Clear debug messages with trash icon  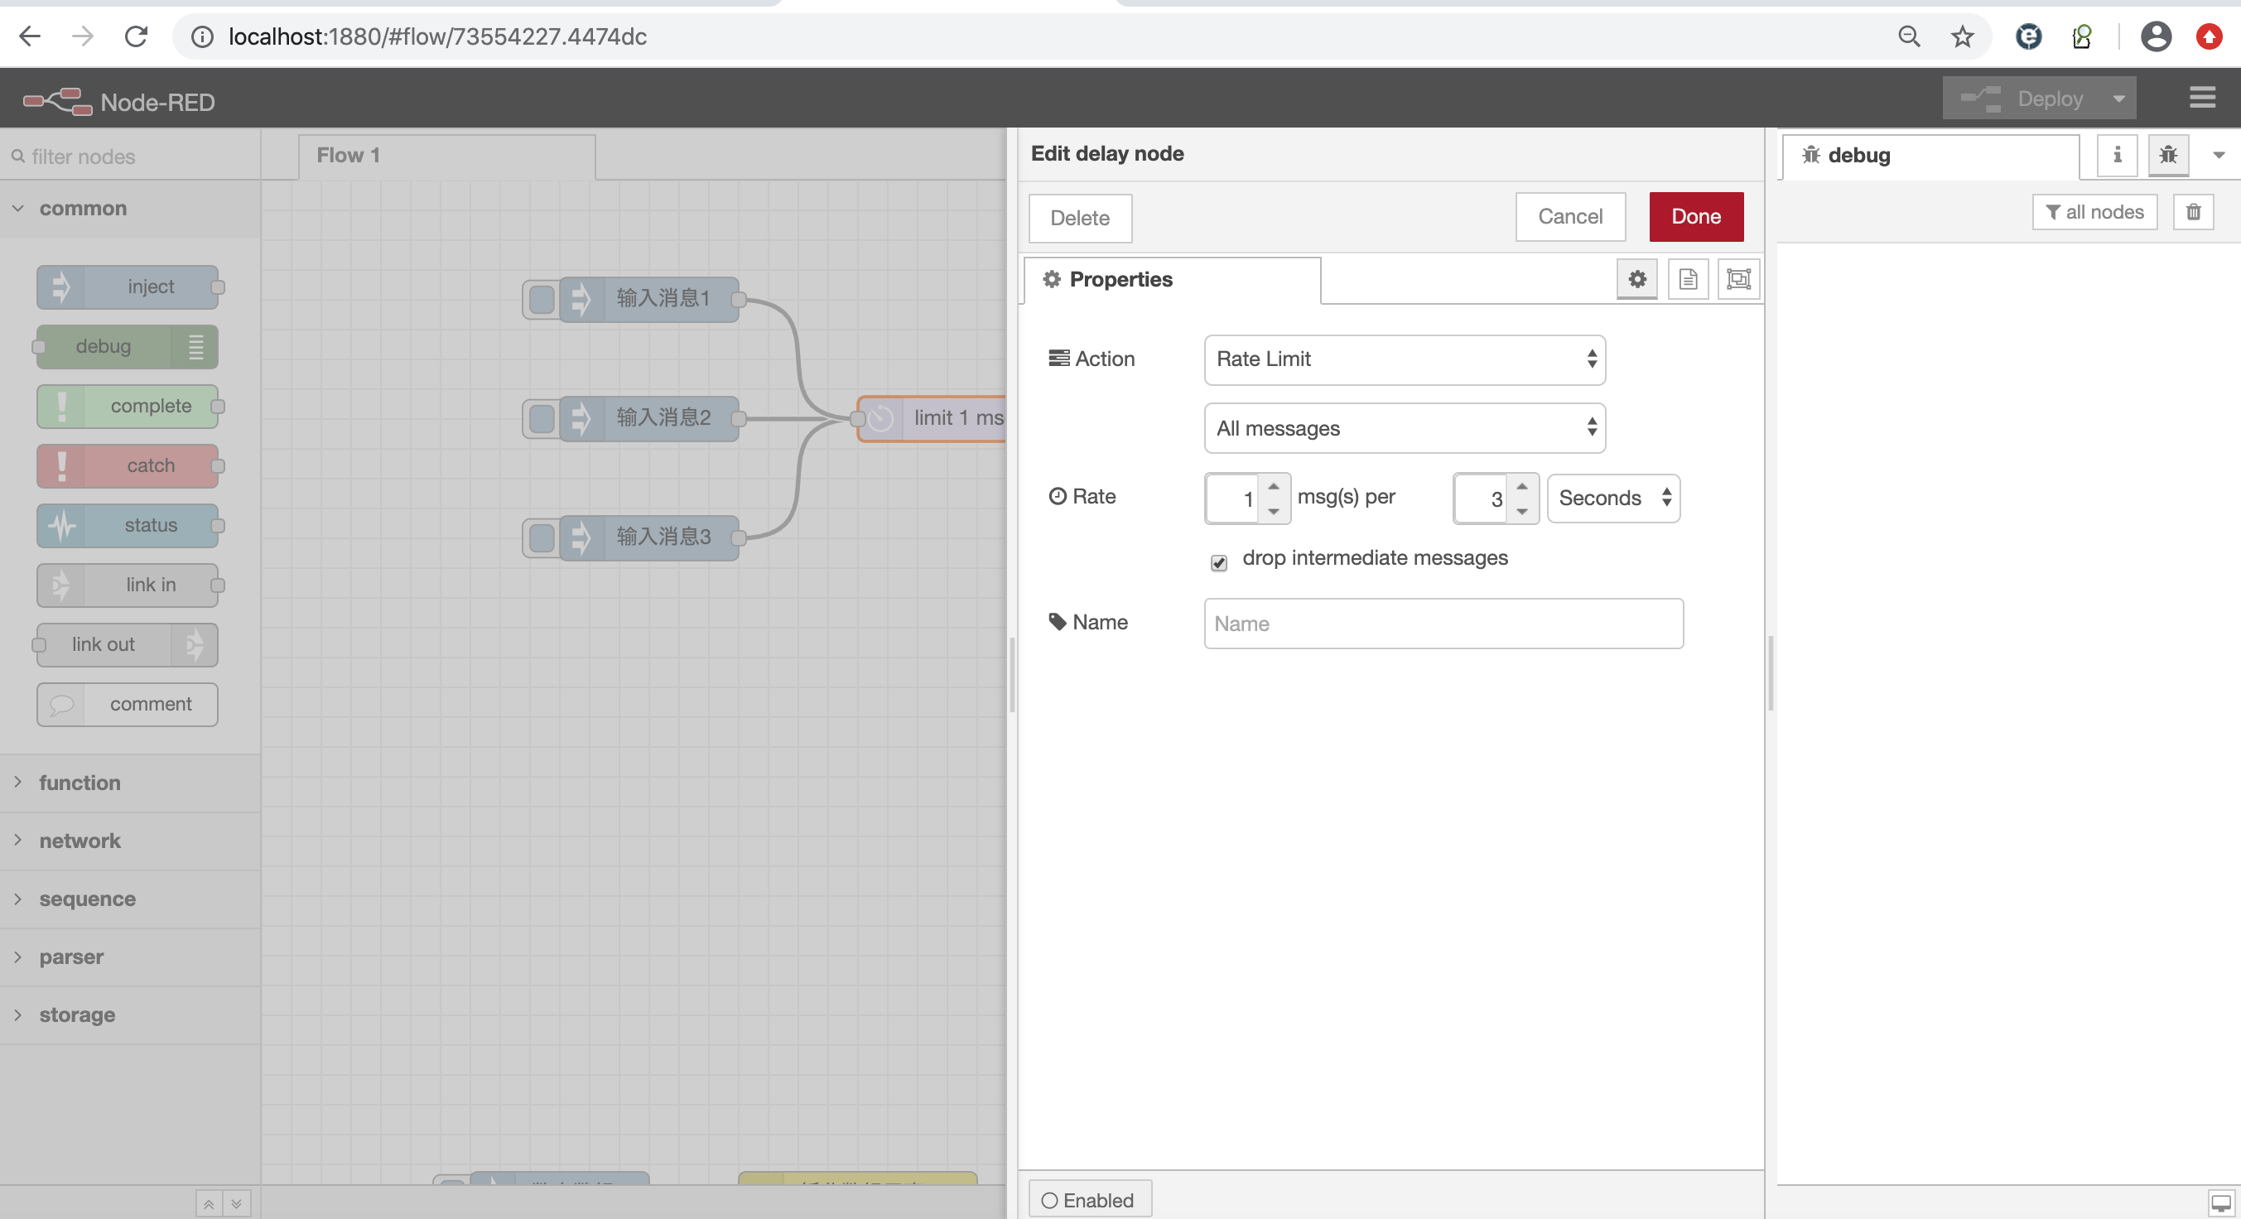point(2193,211)
